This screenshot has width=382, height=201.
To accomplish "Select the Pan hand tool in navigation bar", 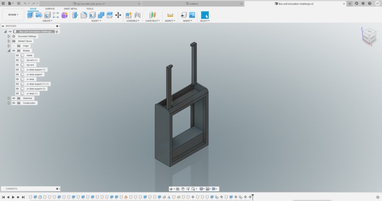I will [x=183, y=189].
